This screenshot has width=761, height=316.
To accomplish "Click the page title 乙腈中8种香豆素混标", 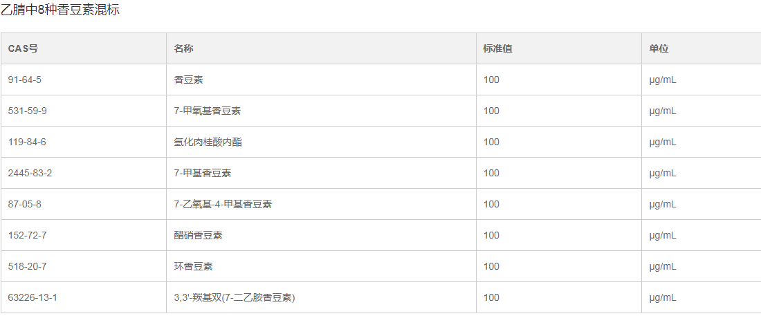I will coord(60,10).
